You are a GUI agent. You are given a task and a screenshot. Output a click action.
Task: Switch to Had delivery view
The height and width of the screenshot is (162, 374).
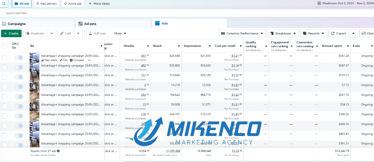[46, 4]
